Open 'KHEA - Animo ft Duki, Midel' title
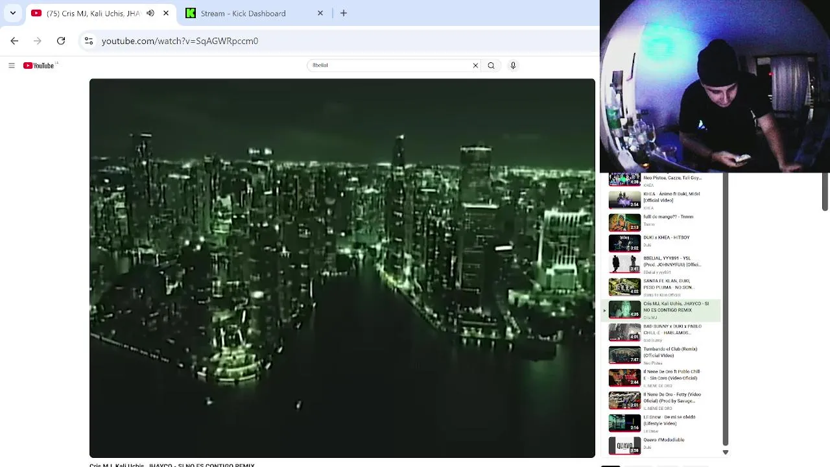Viewport: 830px width, 467px height. [x=671, y=197]
